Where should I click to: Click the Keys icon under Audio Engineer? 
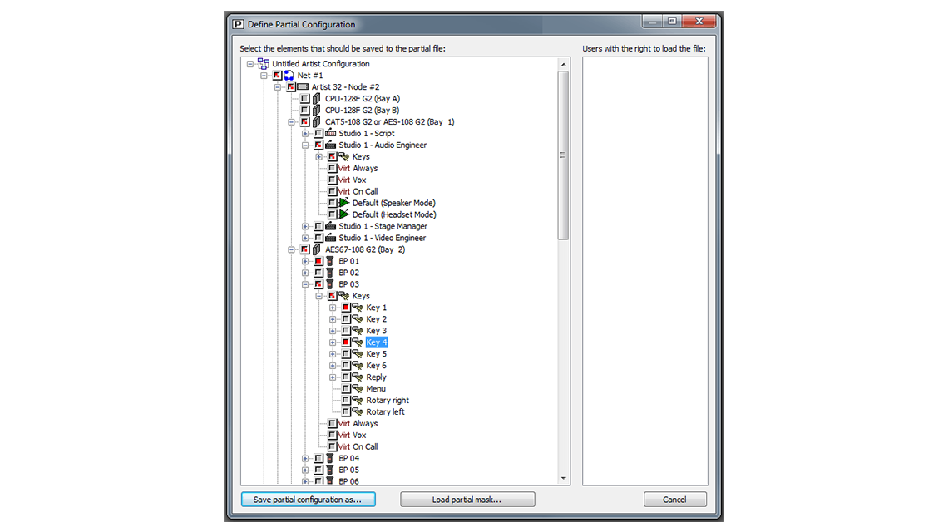point(343,156)
